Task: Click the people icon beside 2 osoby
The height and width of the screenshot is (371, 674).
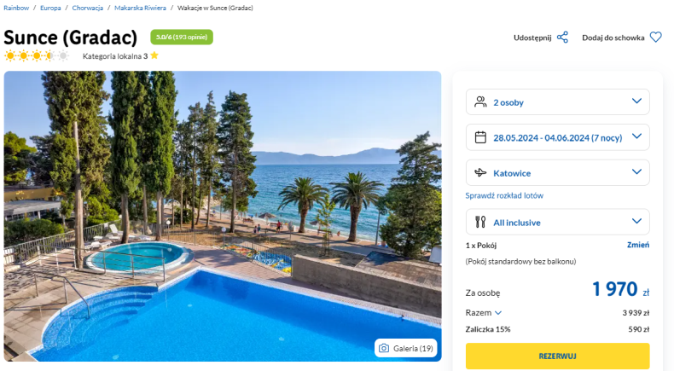Action: pyautogui.click(x=480, y=101)
